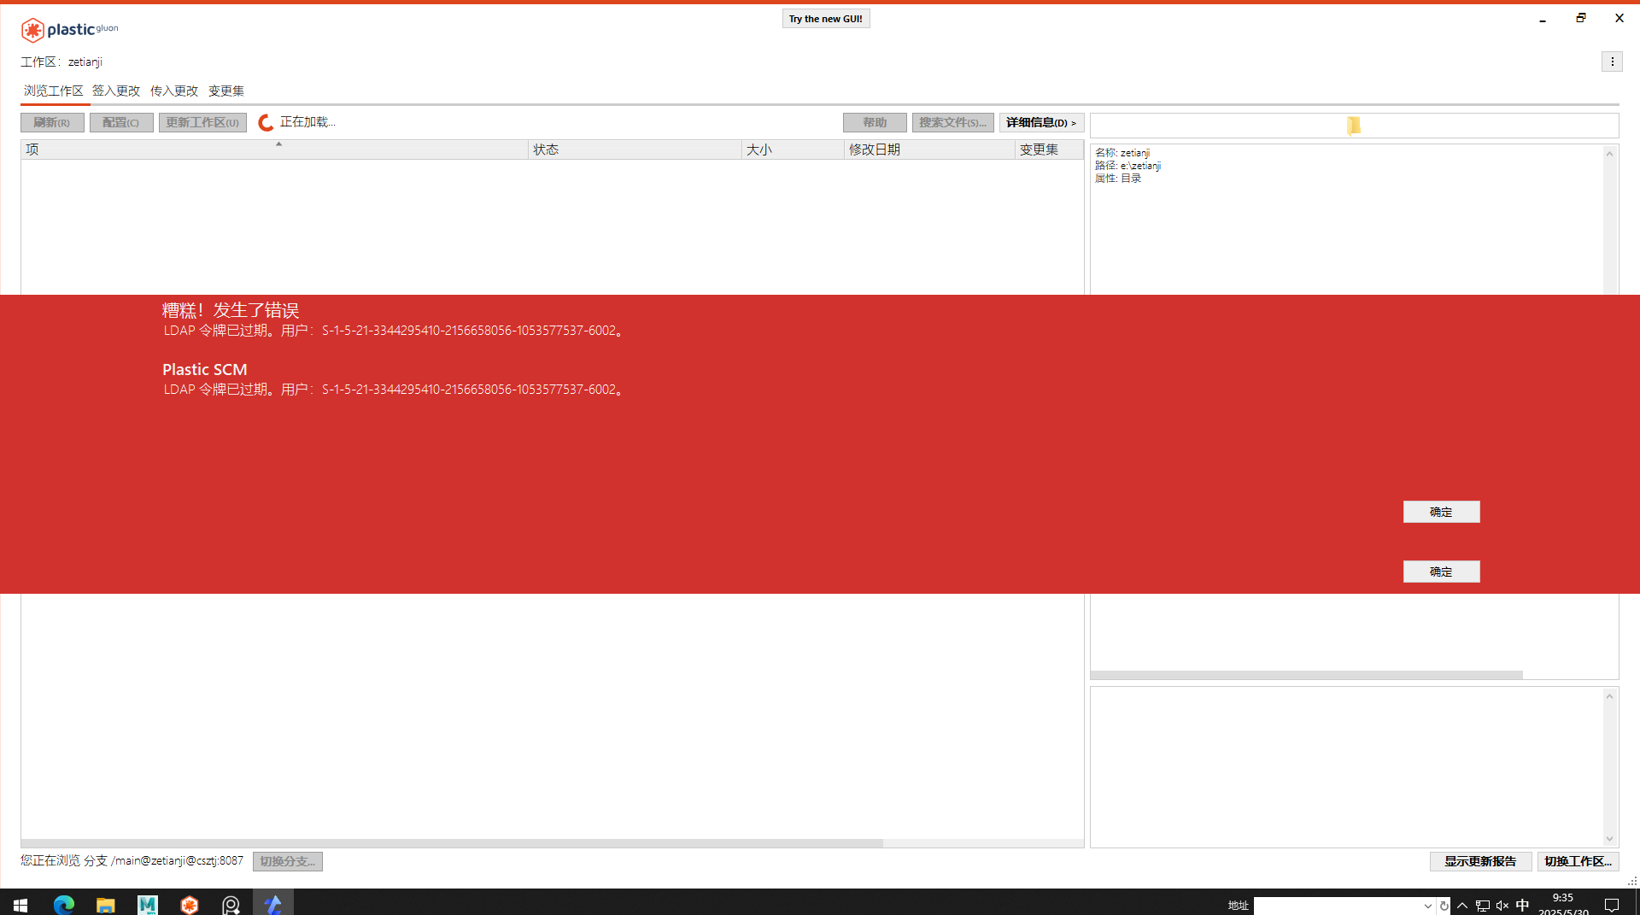Click the muted volume tray icon
The height and width of the screenshot is (915, 1640).
point(1502,906)
